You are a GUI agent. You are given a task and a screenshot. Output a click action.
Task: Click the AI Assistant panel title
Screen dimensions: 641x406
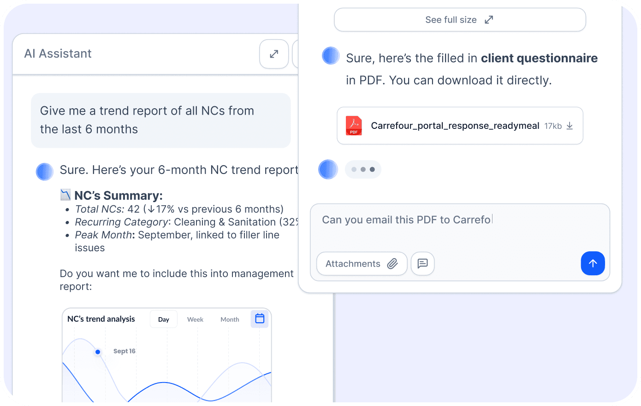click(x=58, y=54)
